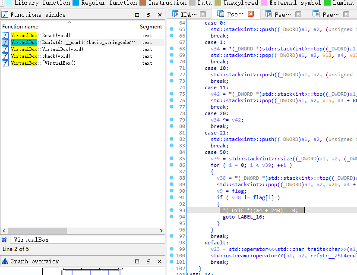Click the Unexplored legend color swatch
Viewport: 357px width, 275px height.
[218, 3]
